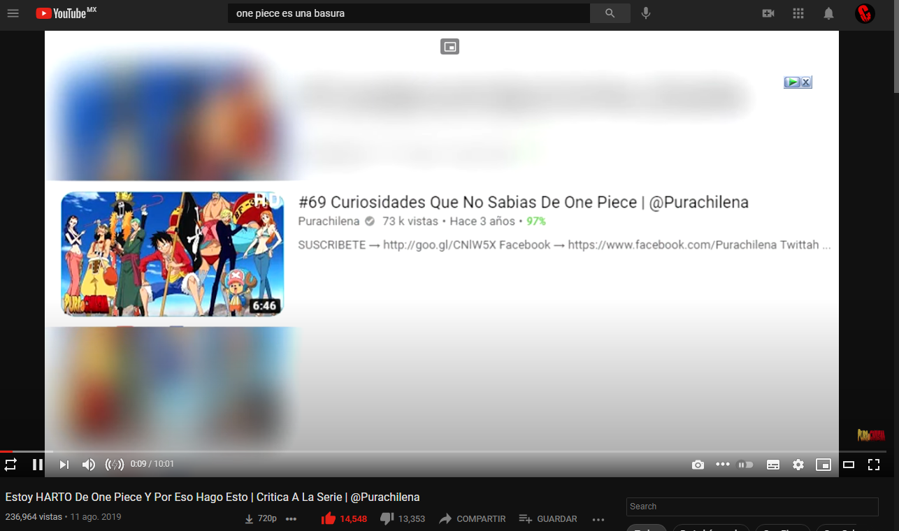The image size is (899, 531).
Task: Toggle the autoplay switch in the player
Action: pos(745,465)
